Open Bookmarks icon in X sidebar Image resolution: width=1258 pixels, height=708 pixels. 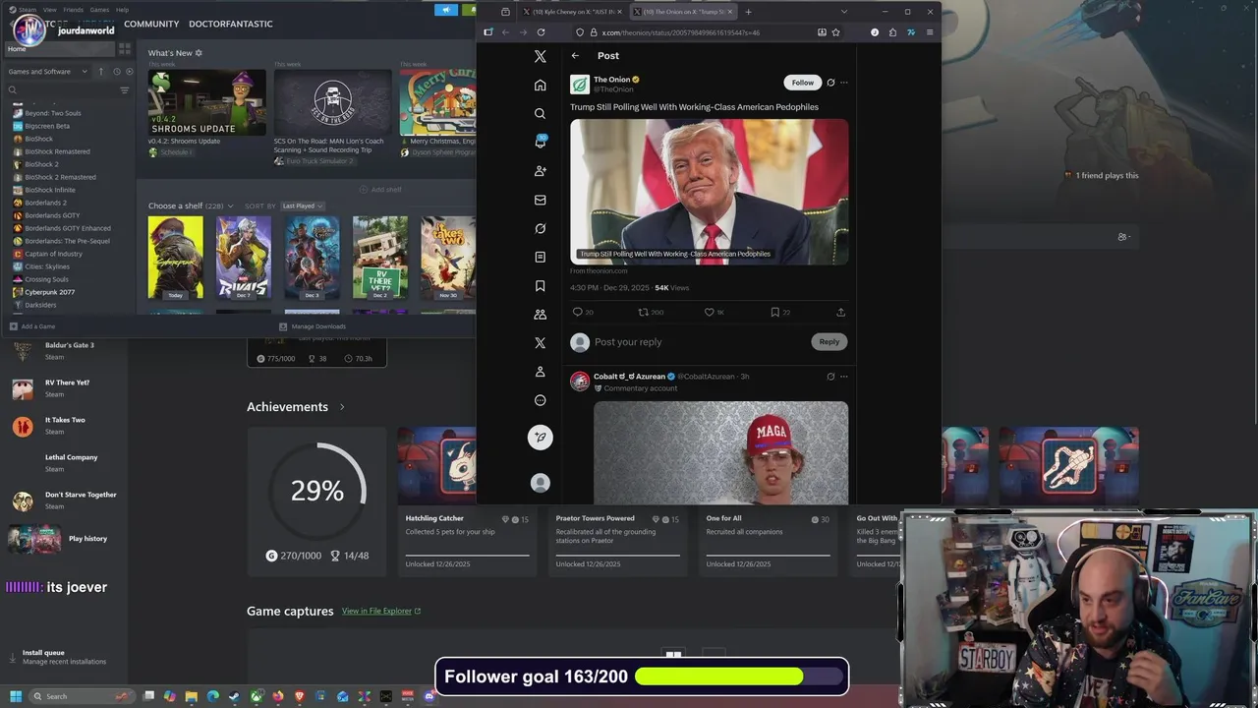(540, 286)
